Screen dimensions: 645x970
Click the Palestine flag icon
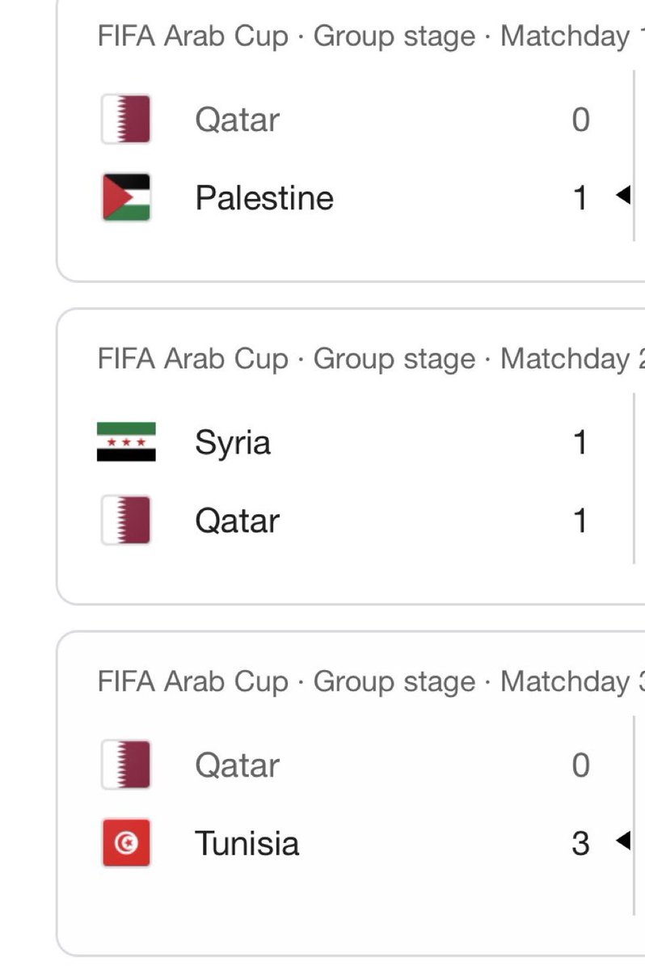126,197
